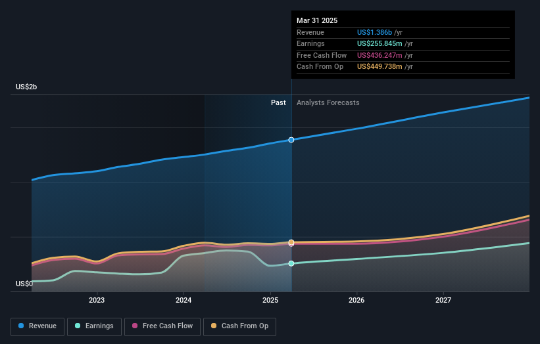Click the 2025 x-axis label
Image resolution: width=540 pixels, height=344 pixels.
[x=270, y=300]
